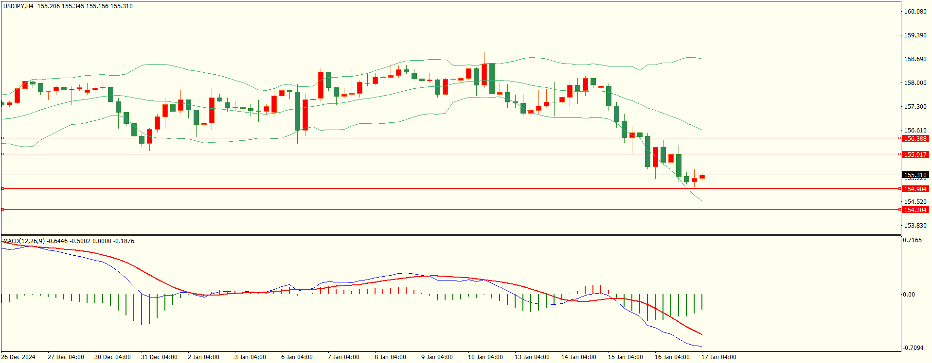Viewport: 932px width, 363px height.
Task: Click the MACD(12,26,9) indicator label
Action: pyautogui.click(x=24, y=241)
